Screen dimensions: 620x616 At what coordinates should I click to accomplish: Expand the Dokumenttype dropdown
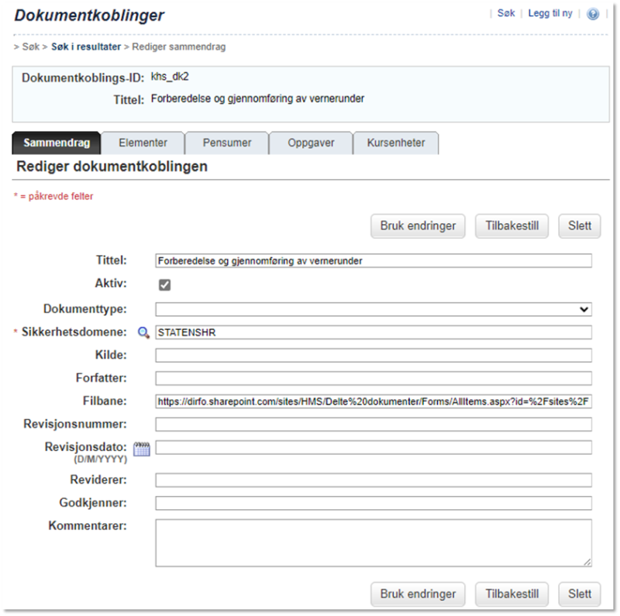pos(374,309)
